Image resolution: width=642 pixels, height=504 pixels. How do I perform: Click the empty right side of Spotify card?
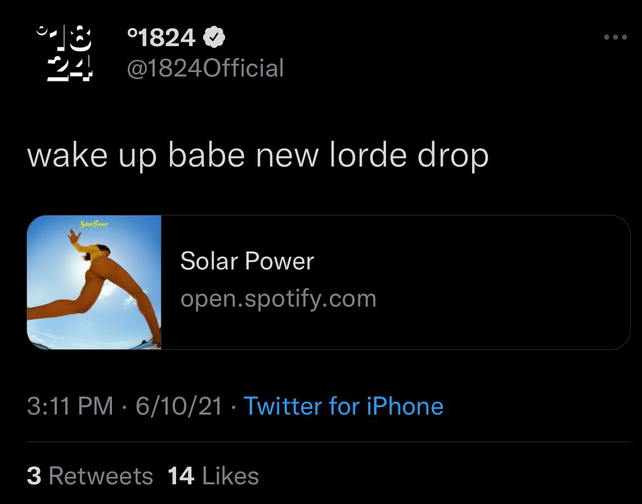506,282
